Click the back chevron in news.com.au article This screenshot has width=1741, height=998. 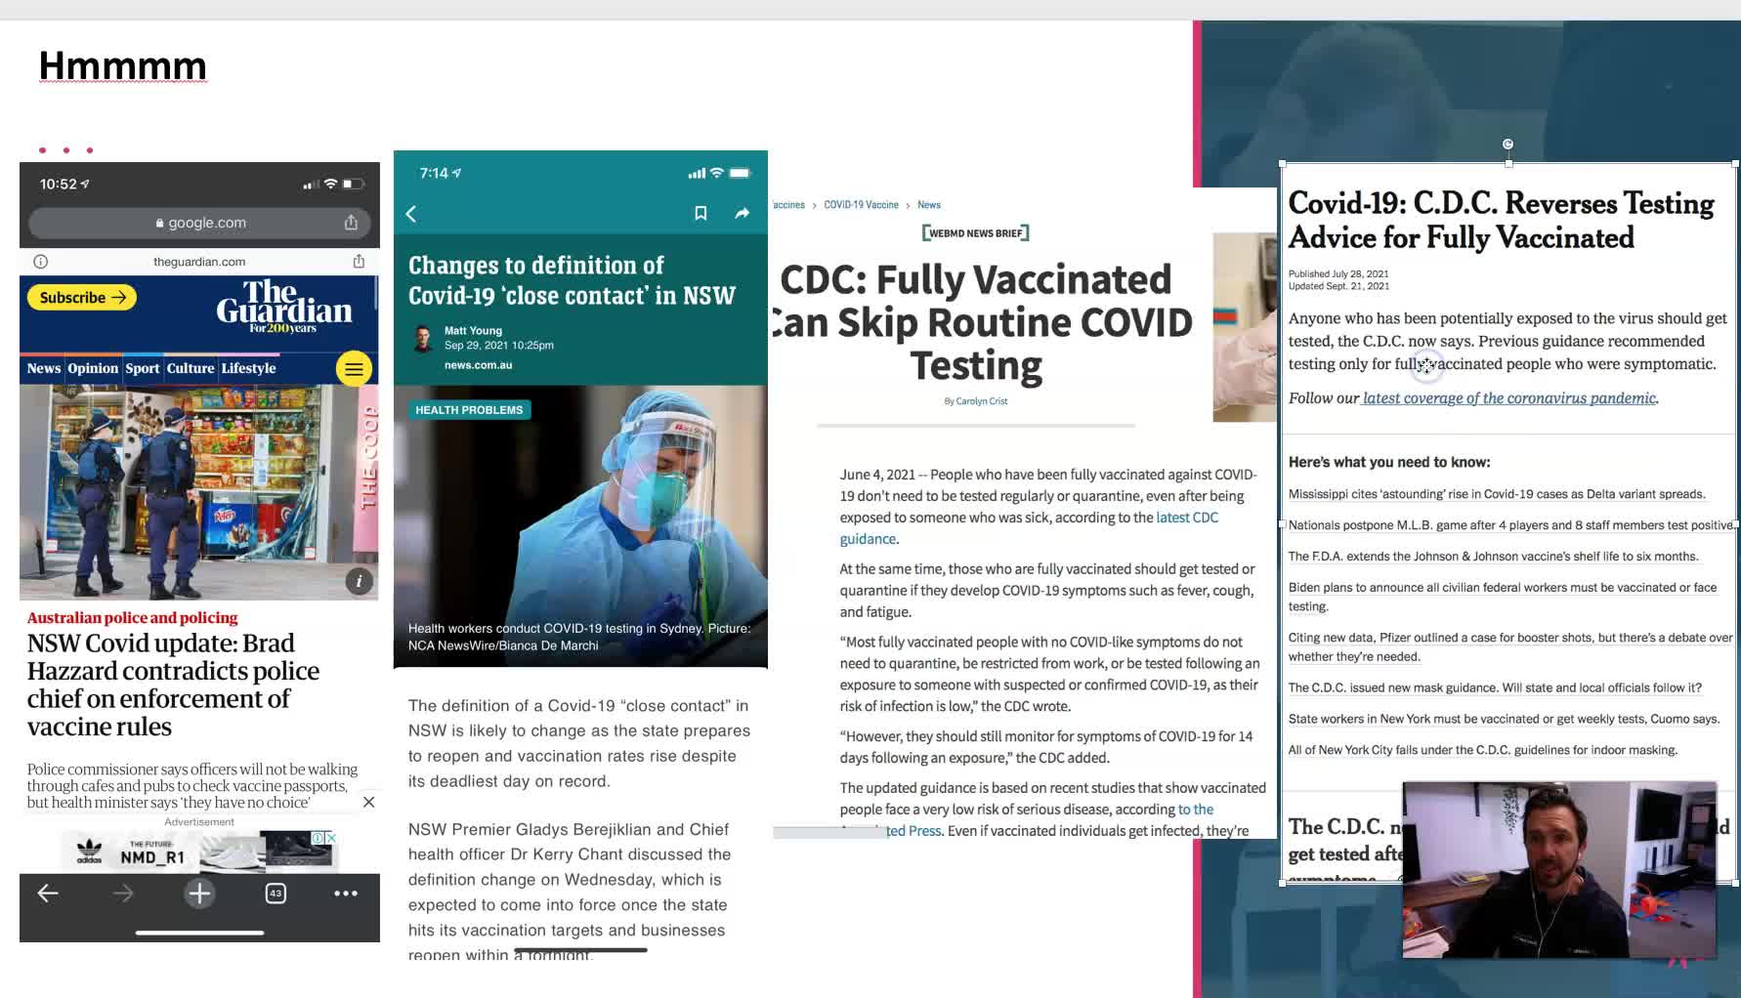coord(411,214)
